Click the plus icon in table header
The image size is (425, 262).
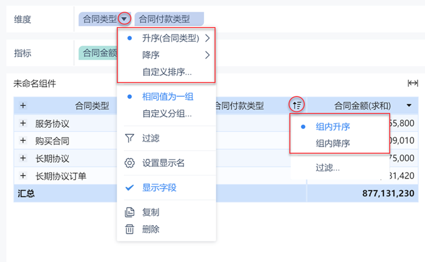pos(23,106)
